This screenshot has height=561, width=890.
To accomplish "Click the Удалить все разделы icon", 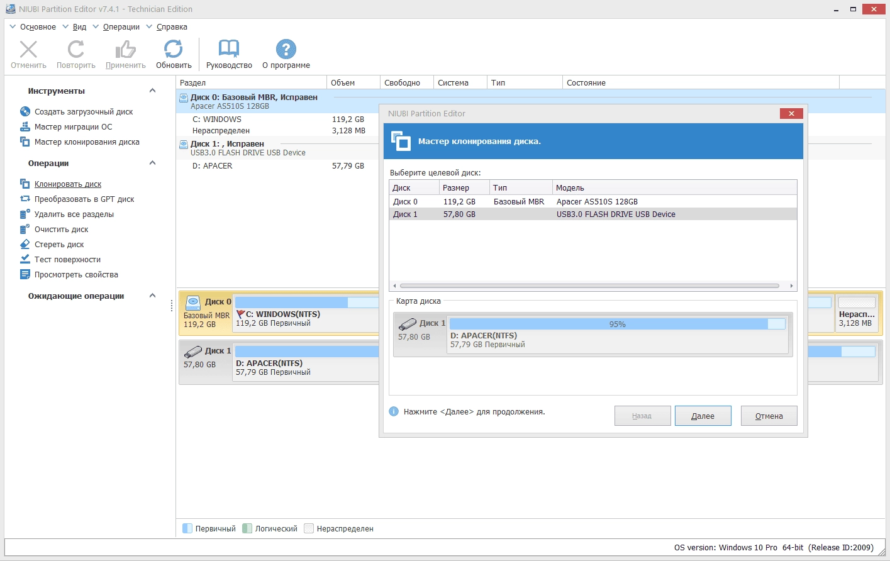I will coord(25,214).
